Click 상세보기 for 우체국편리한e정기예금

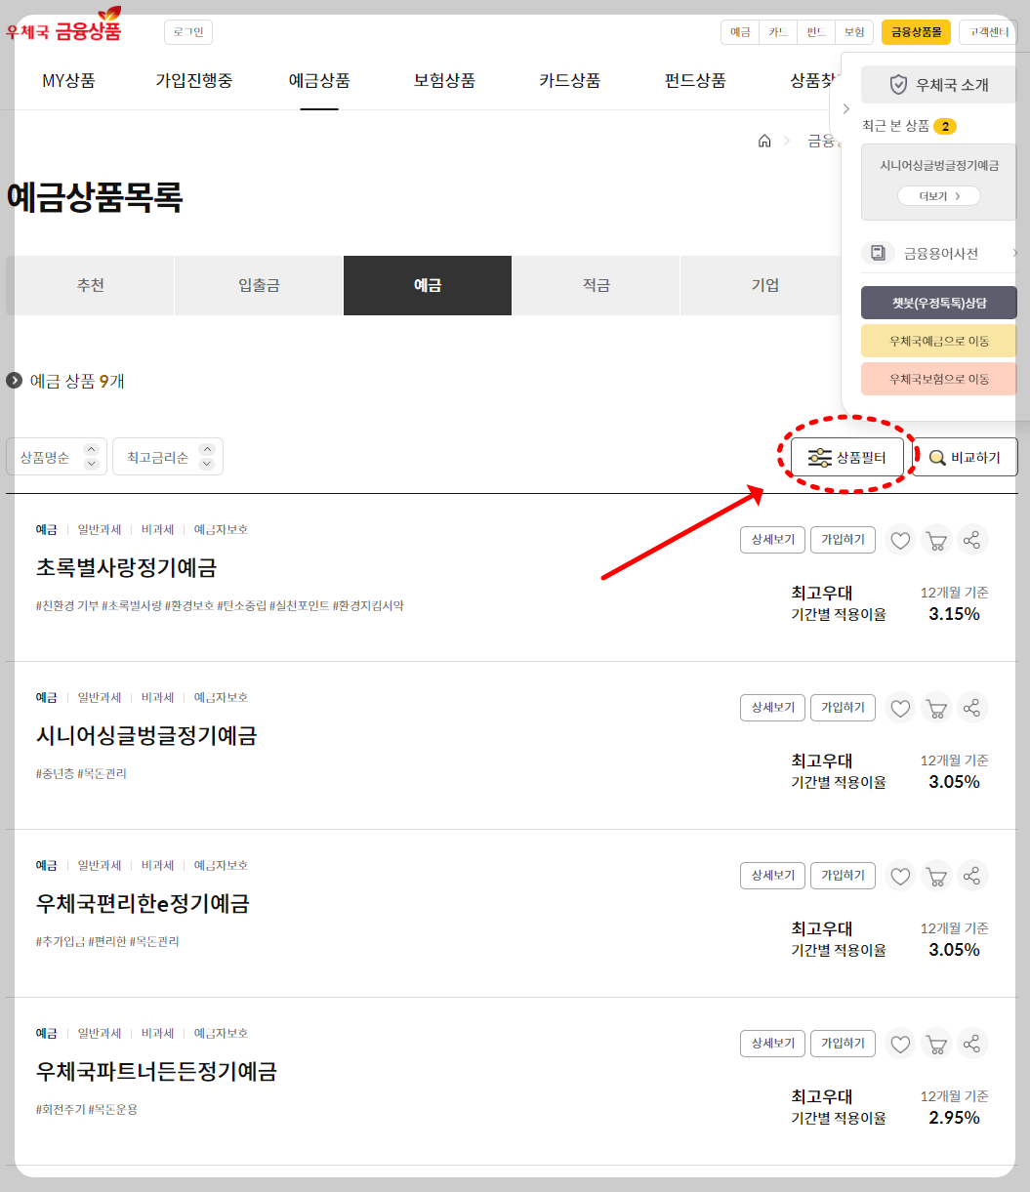tap(772, 876)
